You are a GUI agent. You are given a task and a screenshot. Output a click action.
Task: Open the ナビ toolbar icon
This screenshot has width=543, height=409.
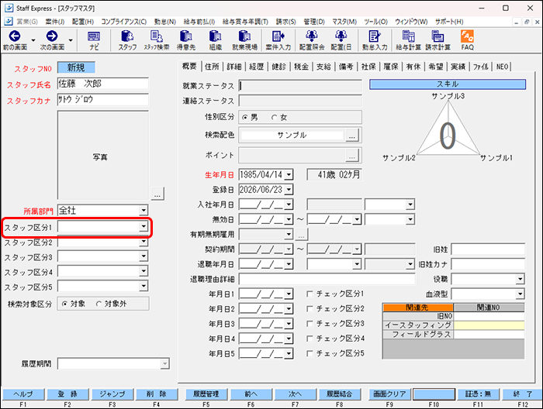(x=94, y=40)
